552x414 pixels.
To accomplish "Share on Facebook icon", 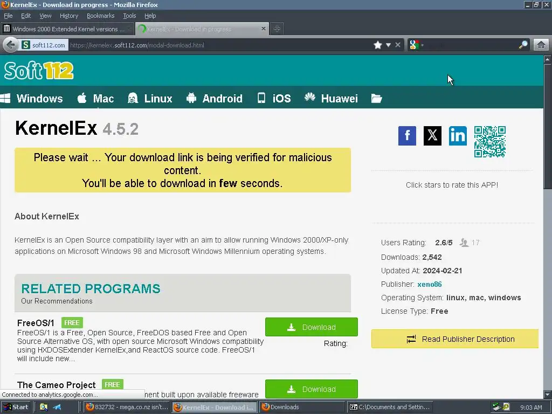I will click(407, 135).
